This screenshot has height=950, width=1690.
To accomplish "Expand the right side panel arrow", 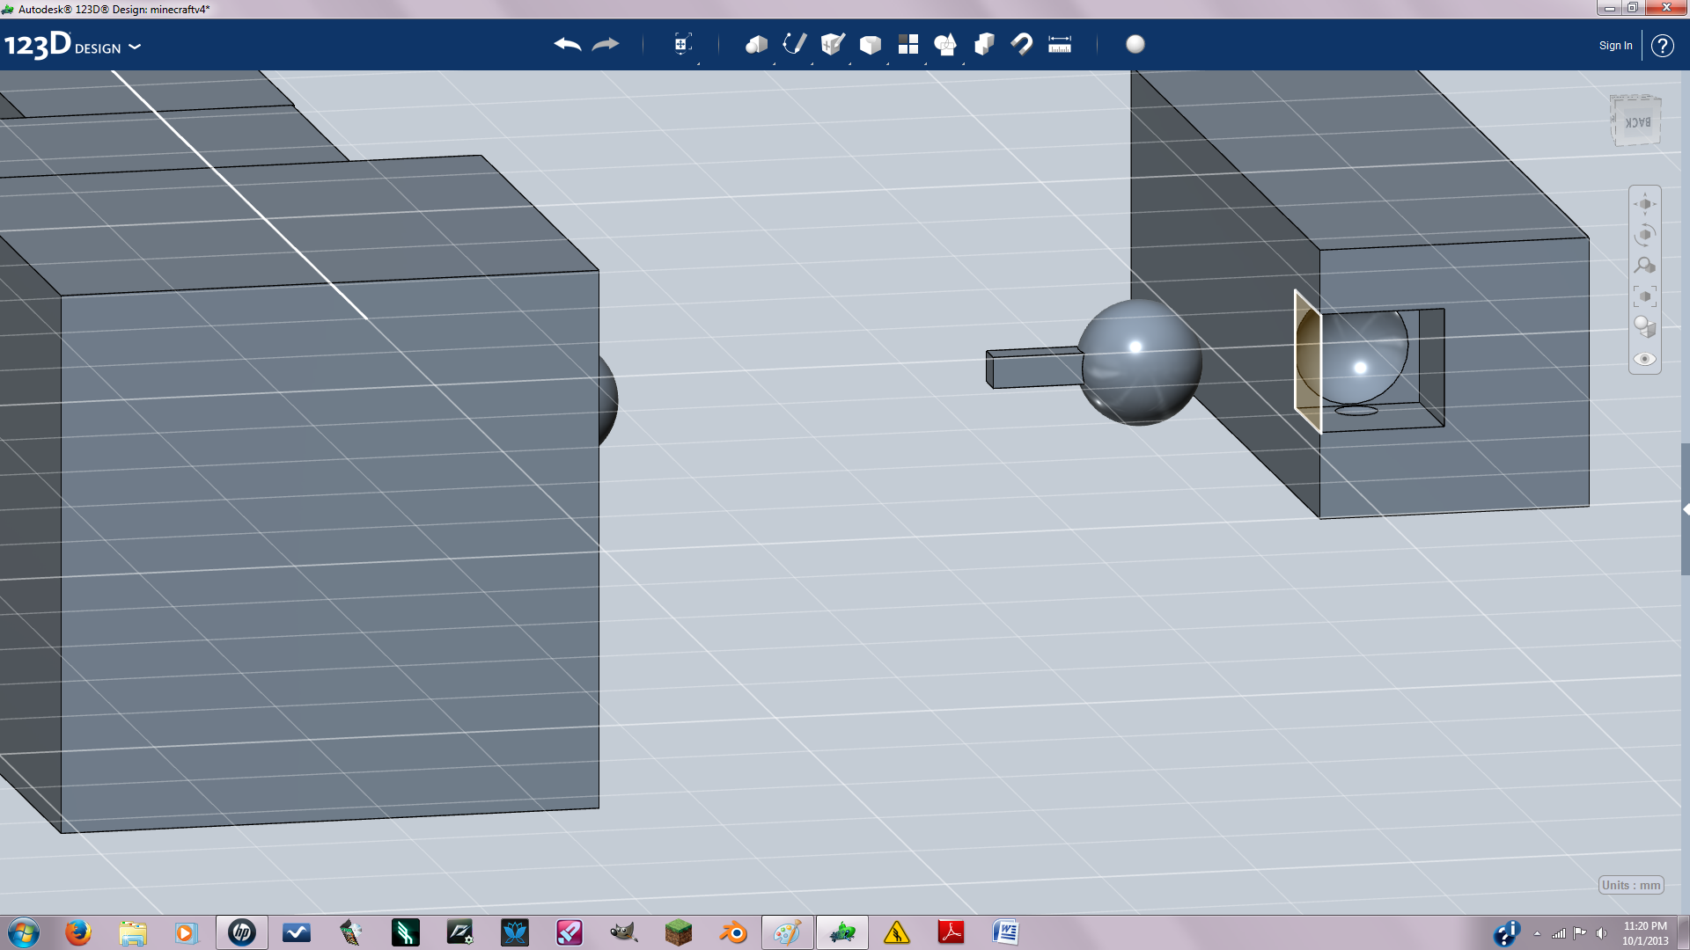I will pyautogui.click(x=1686, y=509).
